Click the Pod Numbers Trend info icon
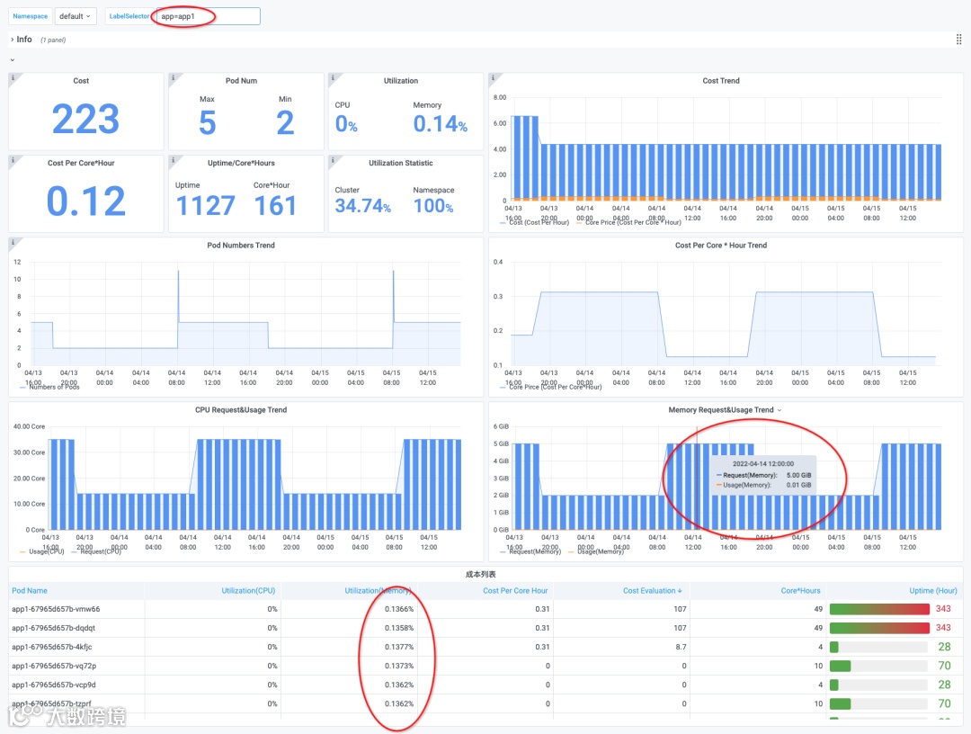Image resolution: width=971 pixels, height=734 pixels. tap(13, 242)
